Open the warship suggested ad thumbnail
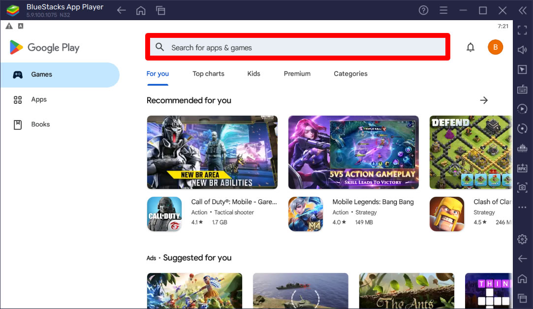533x309 pixels. 301,291
